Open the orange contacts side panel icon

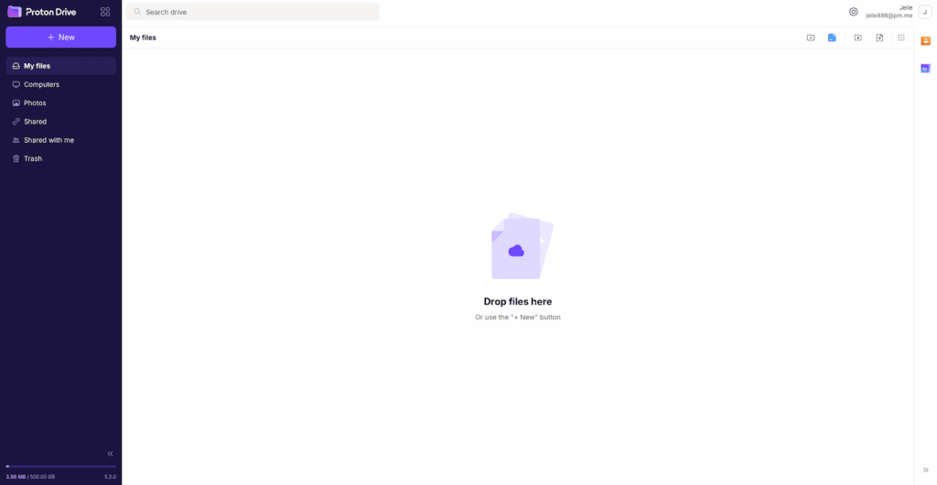click(x=925, y=41)
